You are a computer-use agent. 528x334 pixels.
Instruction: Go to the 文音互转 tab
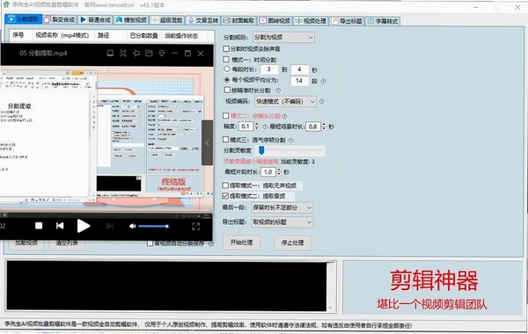(x=203, y=20)
